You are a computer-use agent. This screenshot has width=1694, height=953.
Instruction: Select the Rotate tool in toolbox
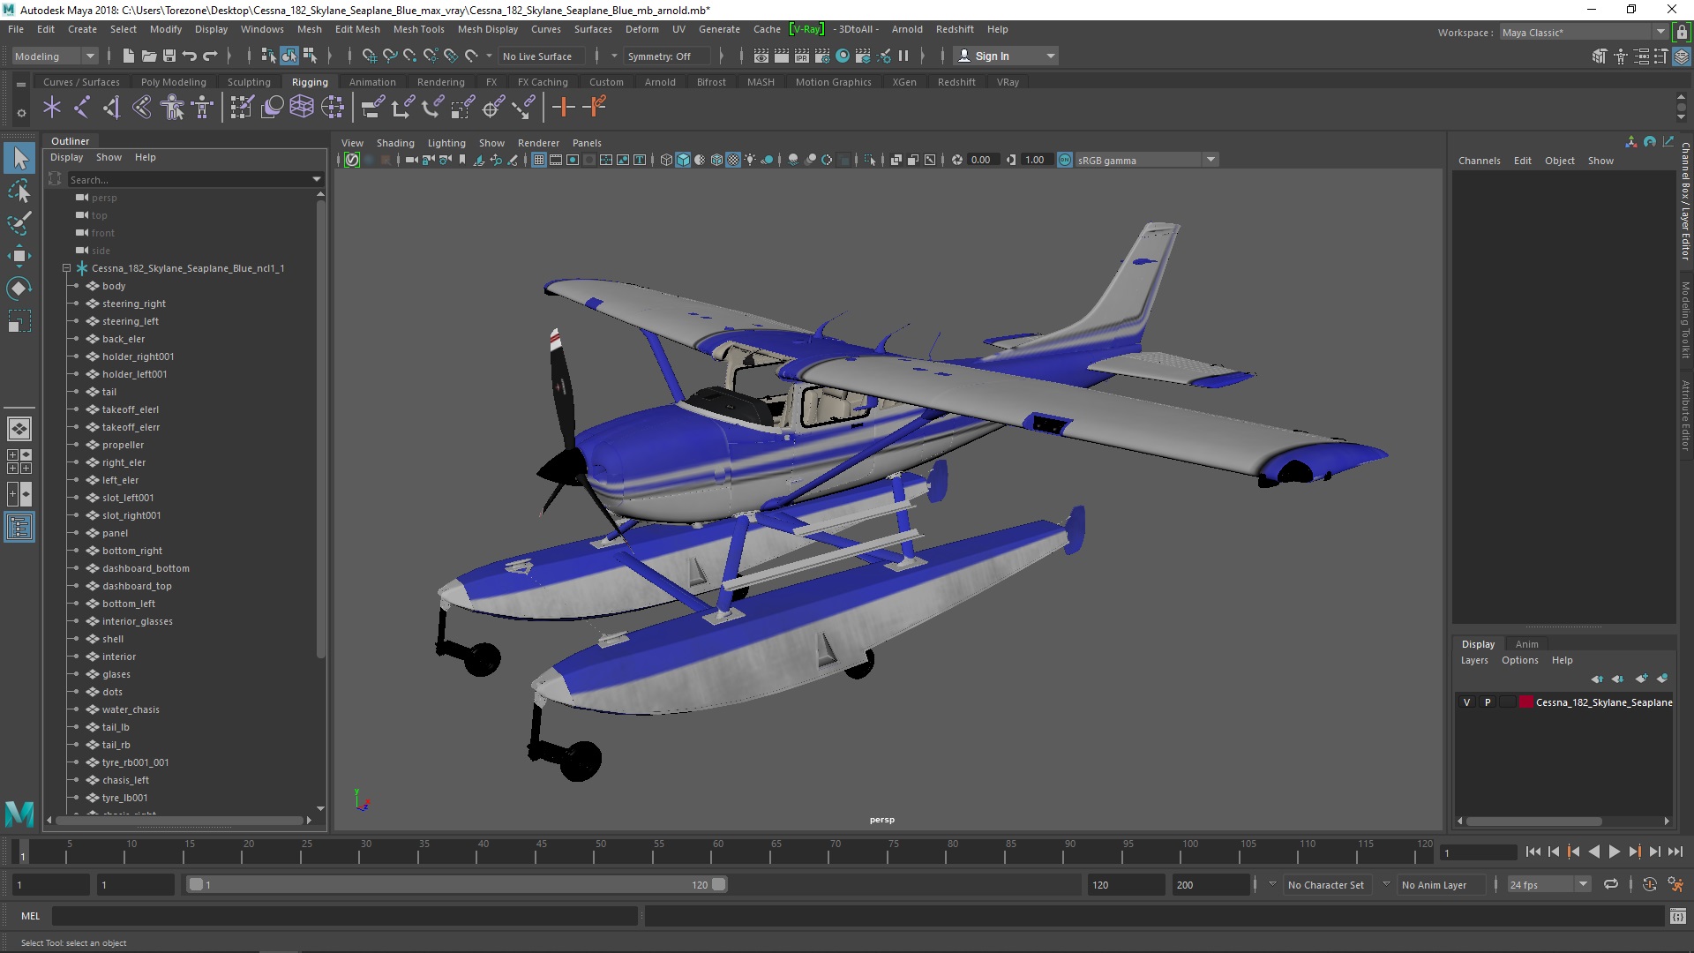tap(19, 289)
